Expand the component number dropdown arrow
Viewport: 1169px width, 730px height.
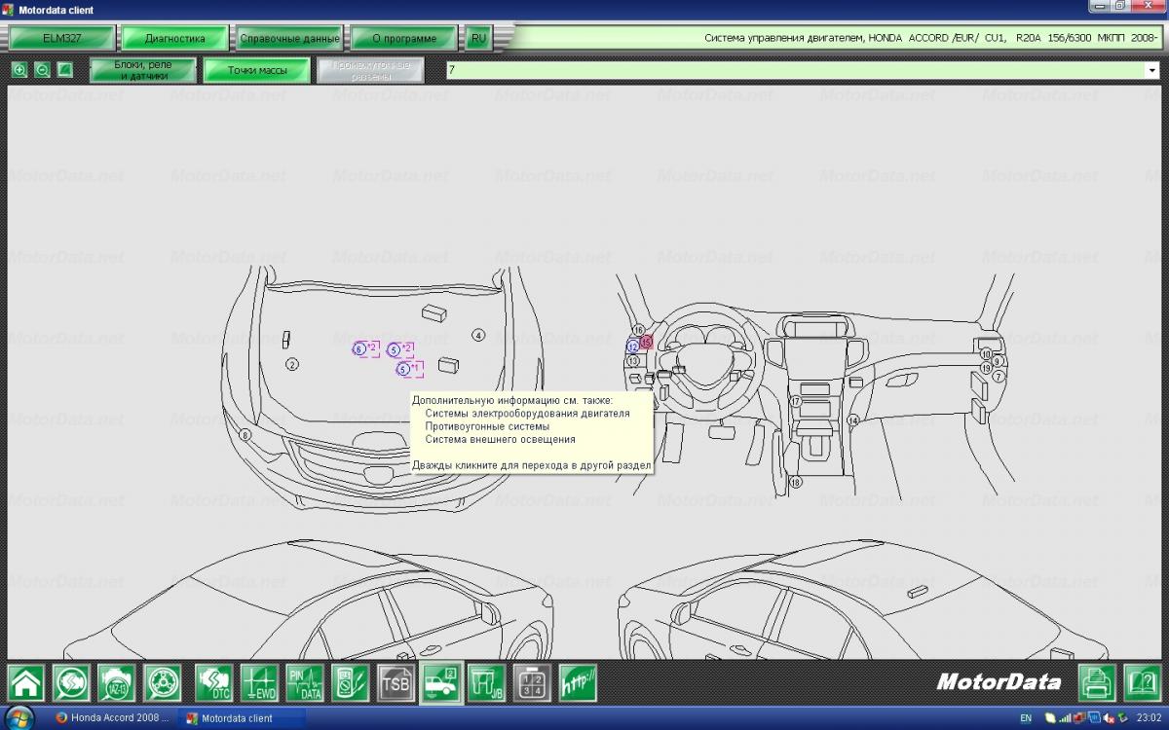coord(1151,70)
